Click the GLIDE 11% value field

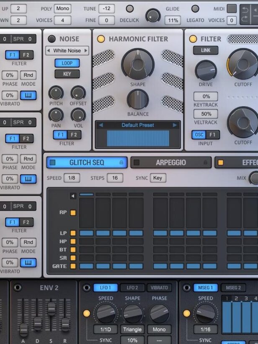[x=172, y=20]
